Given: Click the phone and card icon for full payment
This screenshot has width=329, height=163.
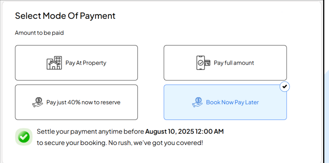Looking at the screenshot, I should [x=203, y=63].
